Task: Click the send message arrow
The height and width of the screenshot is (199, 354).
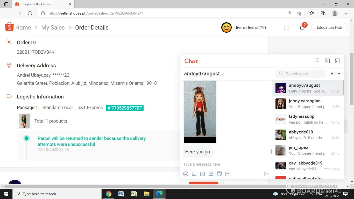Action: (x=266, y=174)
